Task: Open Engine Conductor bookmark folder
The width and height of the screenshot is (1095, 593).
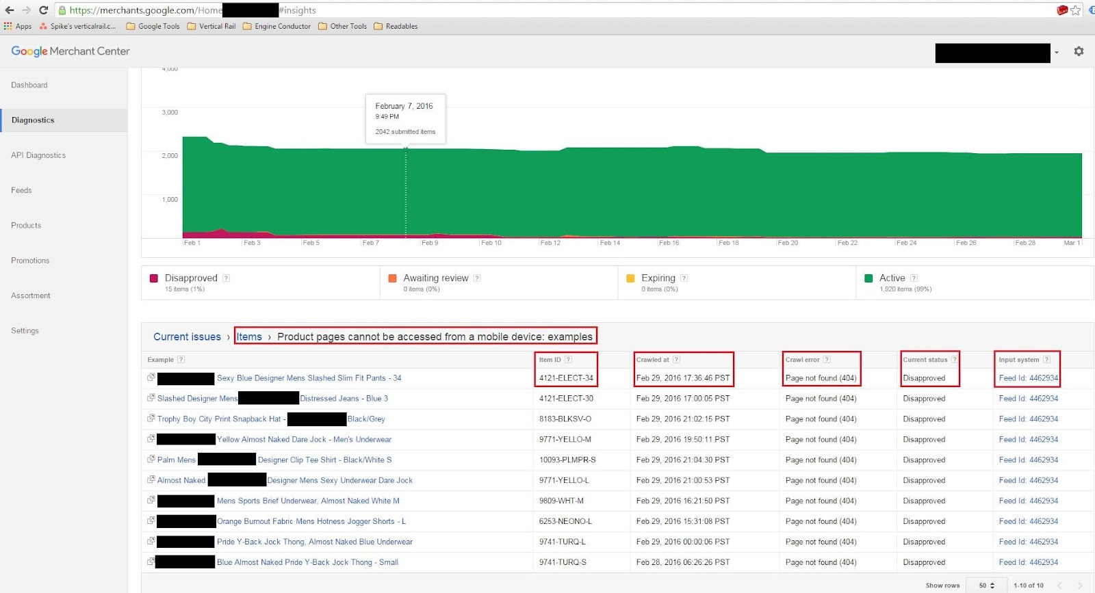Action: [276, 27]
